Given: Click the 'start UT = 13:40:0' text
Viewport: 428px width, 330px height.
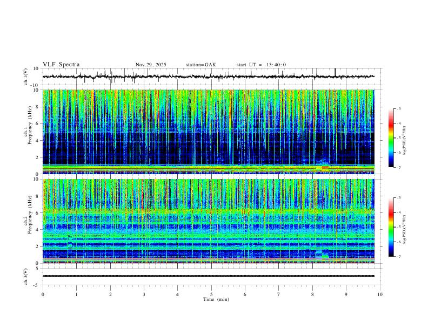Looking at the screenshot, I should click(x=261, y=65).
